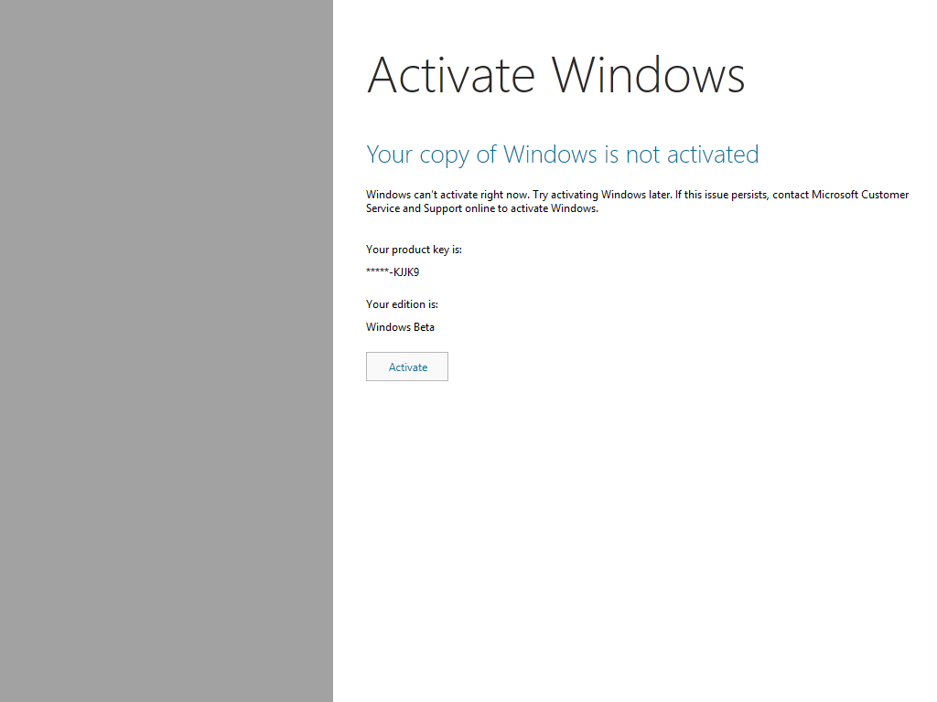Click the 'Your edition is:' label

coord(403,304)
